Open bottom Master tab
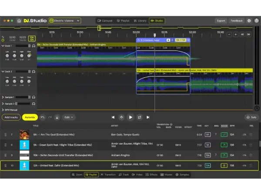 [166, 175]
